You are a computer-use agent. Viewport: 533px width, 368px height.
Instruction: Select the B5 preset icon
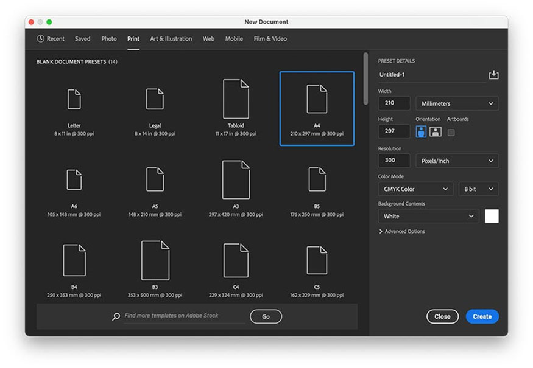click(317, 179)
